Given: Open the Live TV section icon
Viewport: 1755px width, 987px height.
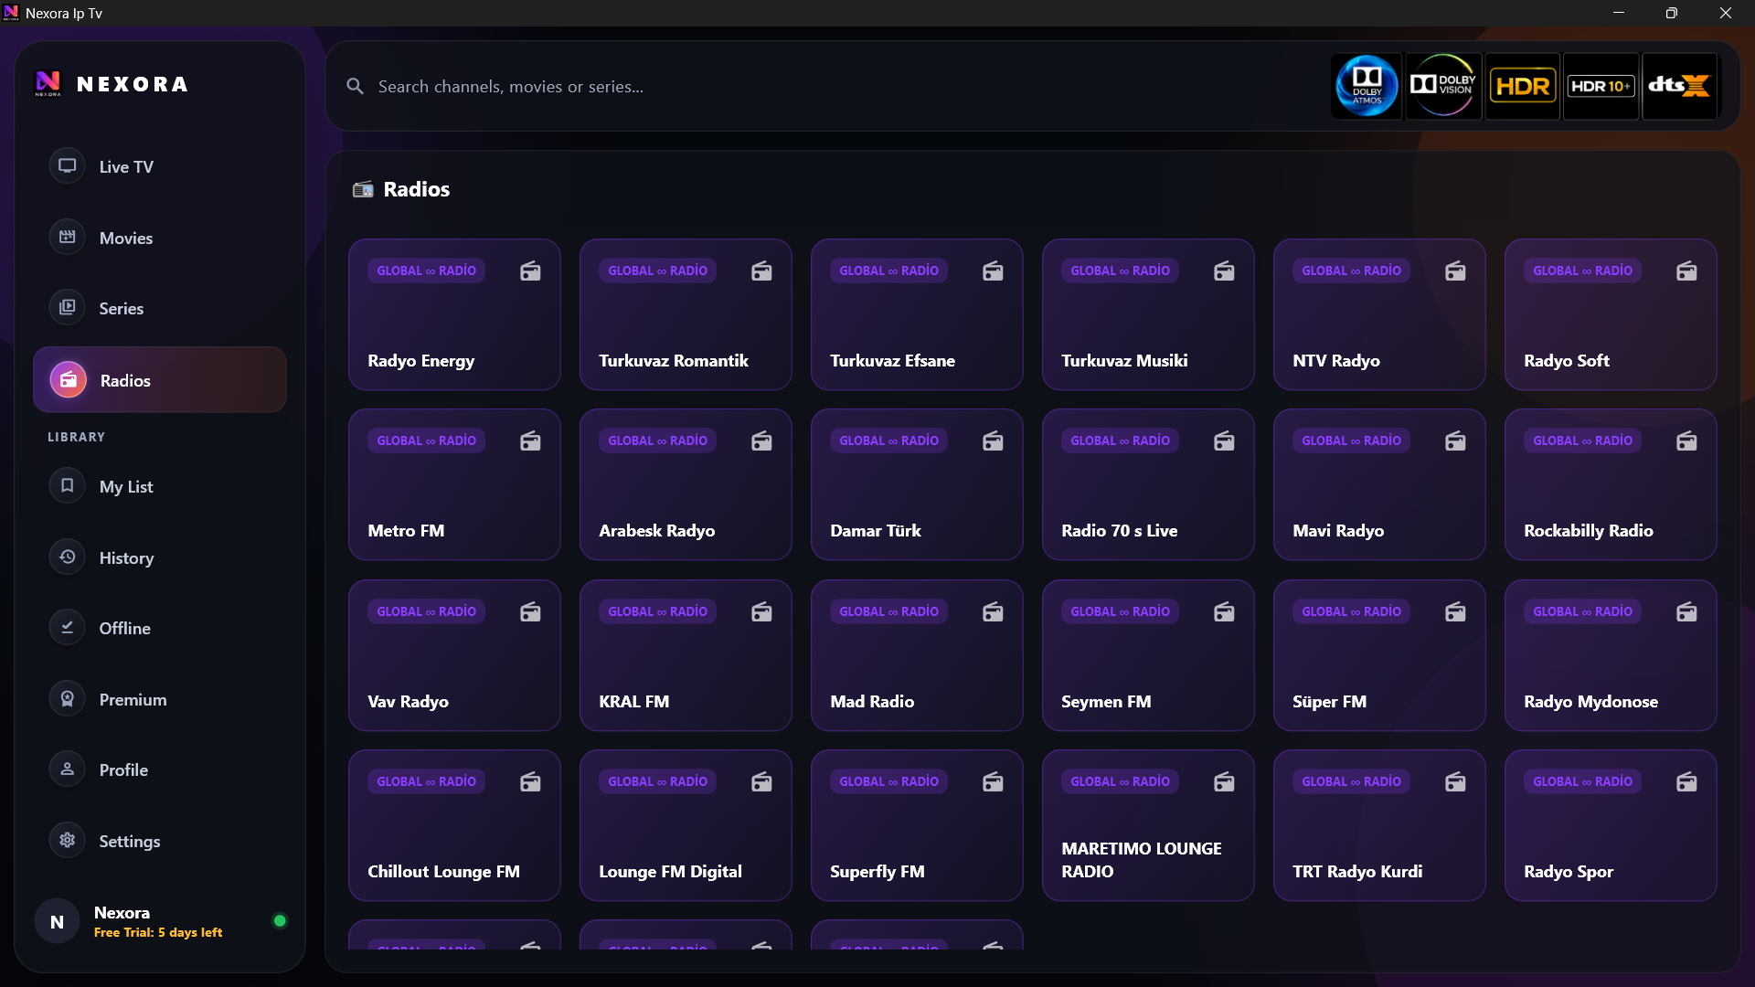Looking at the screenshot, I should coord(67,166).
